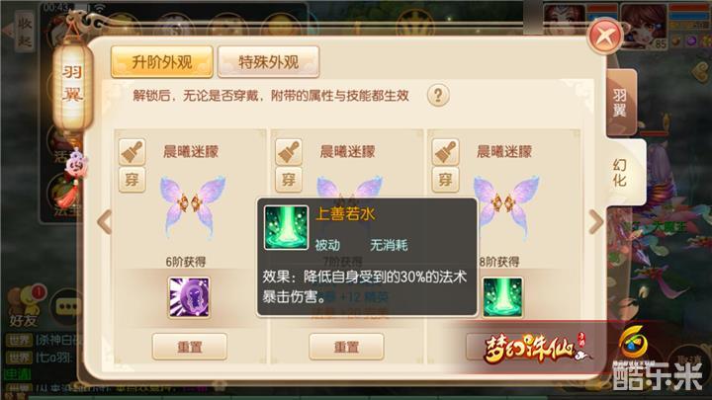Toggle 穿 wear button on first wing

(x=133, y=180)
